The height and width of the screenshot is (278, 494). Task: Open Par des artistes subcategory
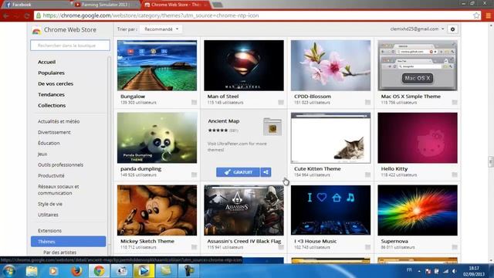pos(60,253)
